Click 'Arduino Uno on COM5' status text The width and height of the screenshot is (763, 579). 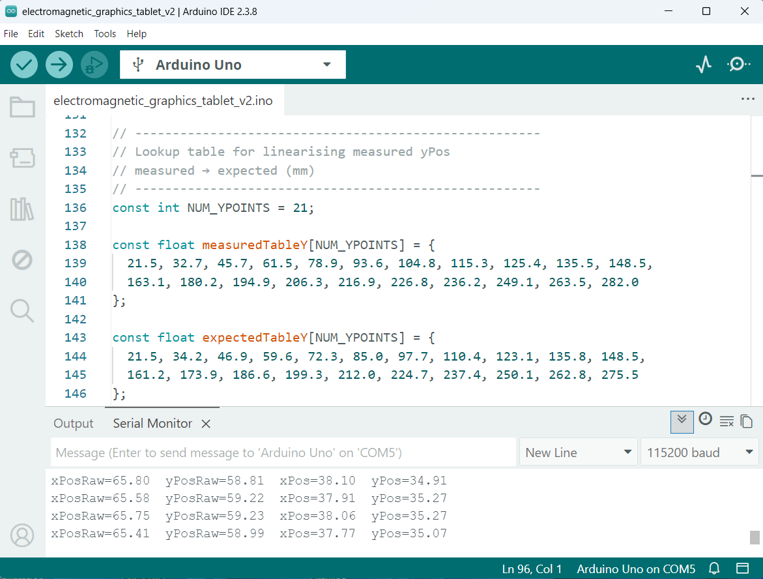tap(636, 569)
